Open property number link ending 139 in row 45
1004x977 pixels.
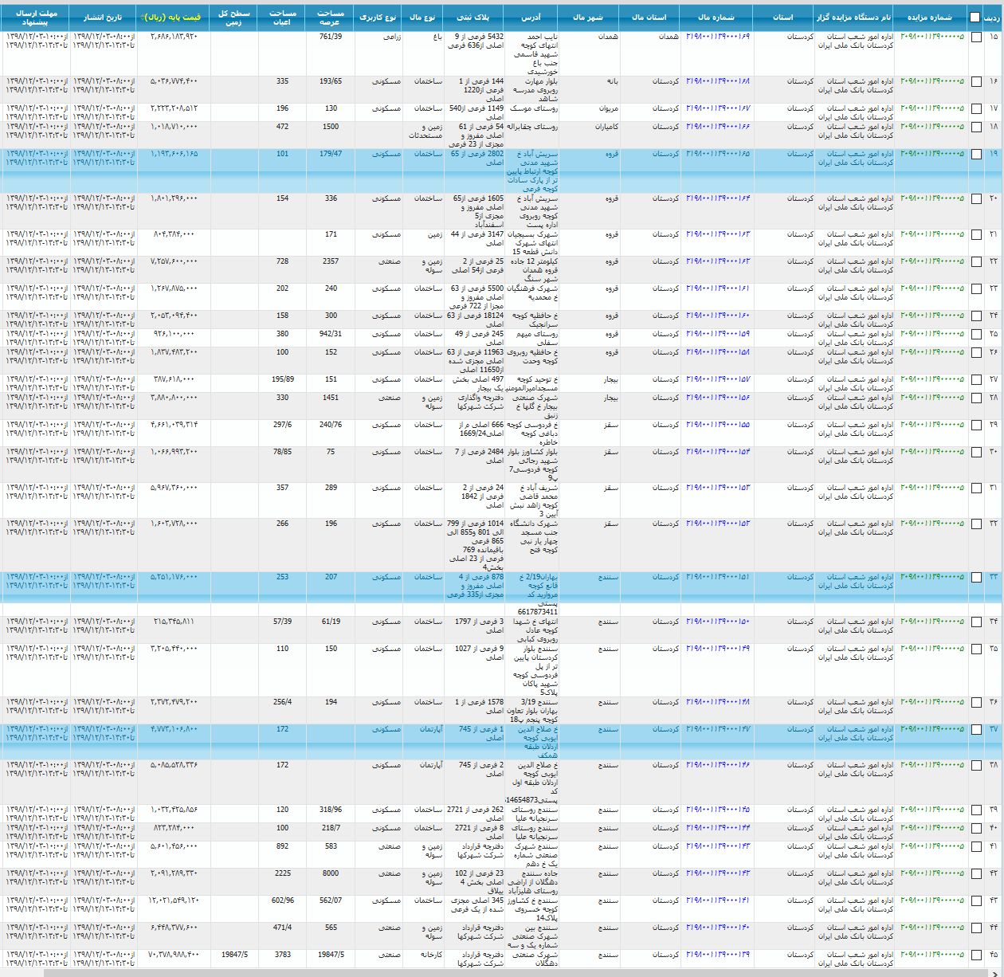[x=717, y=955]
